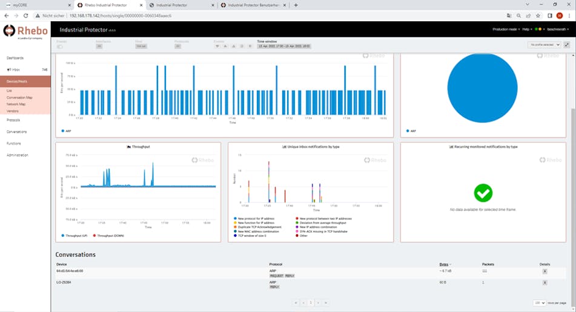Open the Help dropdown menu
576x312 pixels.
click(x=527, y=30)
